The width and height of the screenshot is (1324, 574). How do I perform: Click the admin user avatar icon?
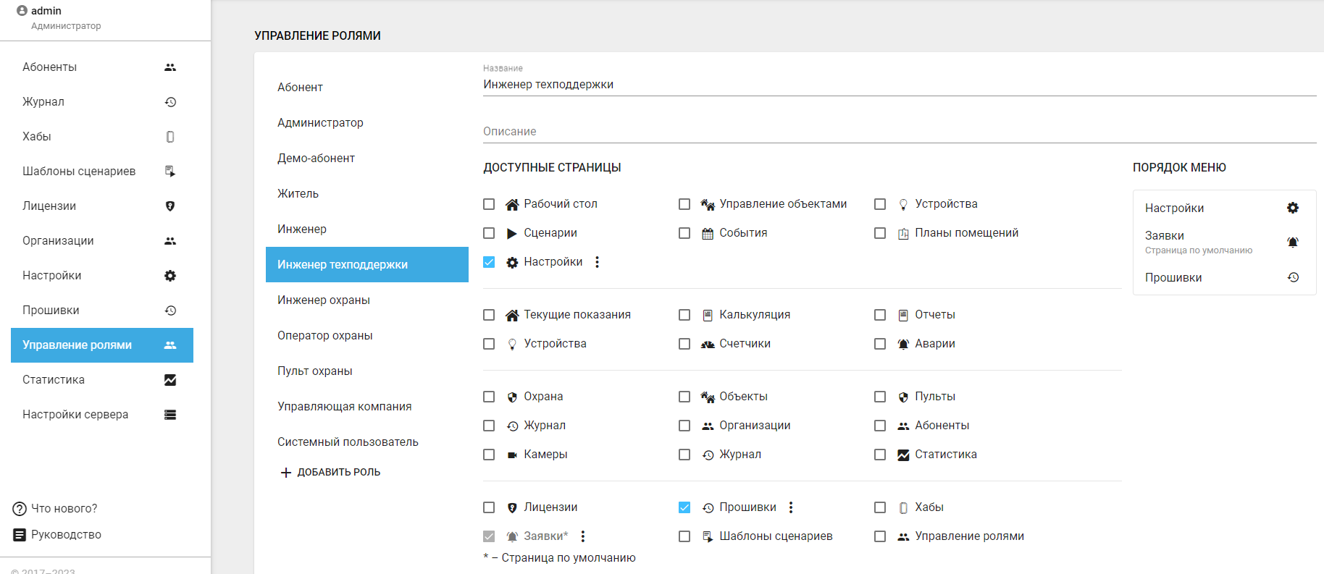tap(22, 11)
